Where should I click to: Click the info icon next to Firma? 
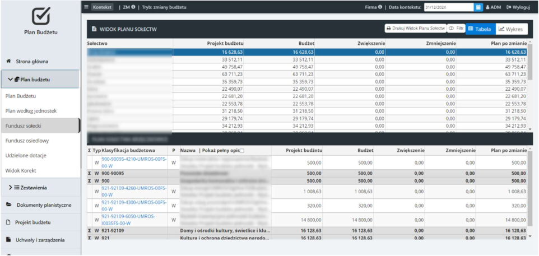point(380,7)
